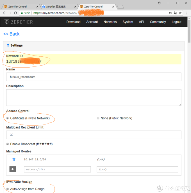Click the << Back link
This screenshot has height=193, width=191.
click(x=11, y=34)
